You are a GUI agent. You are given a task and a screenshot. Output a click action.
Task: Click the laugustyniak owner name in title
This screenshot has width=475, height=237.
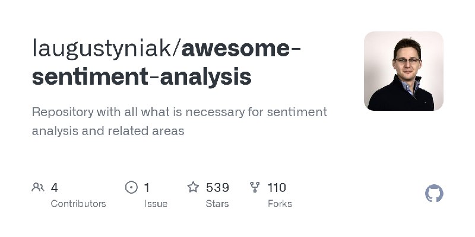pyautogui.click(x=102, y=49)
